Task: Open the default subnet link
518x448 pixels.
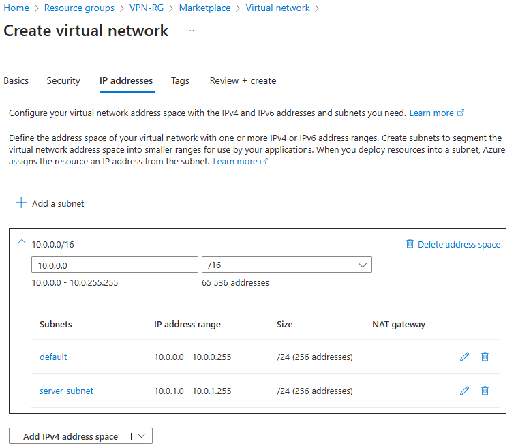Action: click(x=53, y=357)
